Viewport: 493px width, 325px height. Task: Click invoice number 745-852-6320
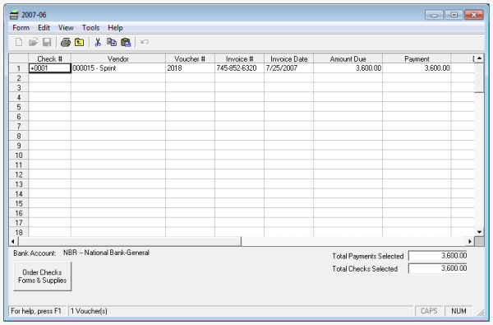click(x=239, y=68)
